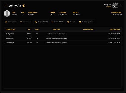Image resolution: width=126 pixels, height=93 pixels.
Task: Click the Руководство column header
Action: pos(10,29)
